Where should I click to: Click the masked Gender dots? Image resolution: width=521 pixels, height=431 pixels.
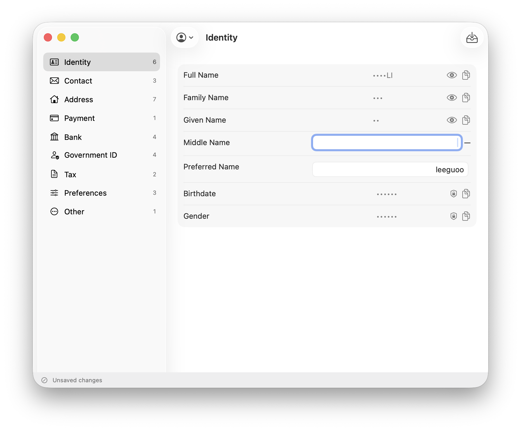tap(387, 217)
